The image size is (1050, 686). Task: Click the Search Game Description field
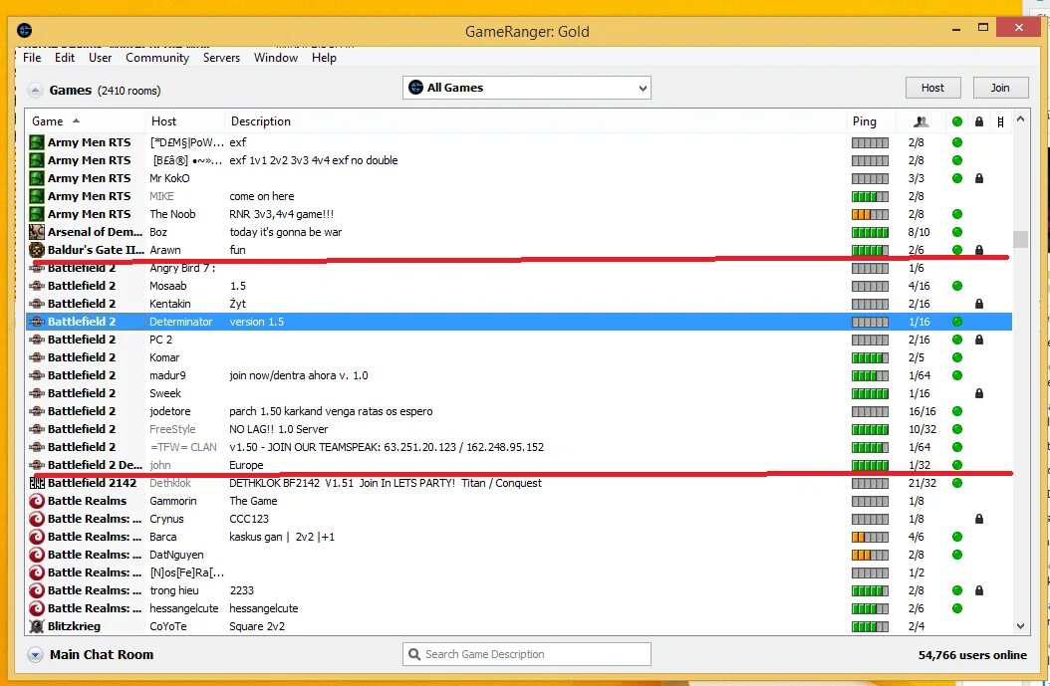527,654
